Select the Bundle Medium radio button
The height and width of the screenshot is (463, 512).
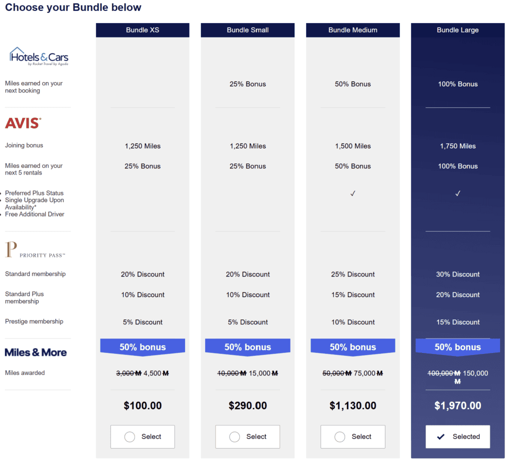339,436
